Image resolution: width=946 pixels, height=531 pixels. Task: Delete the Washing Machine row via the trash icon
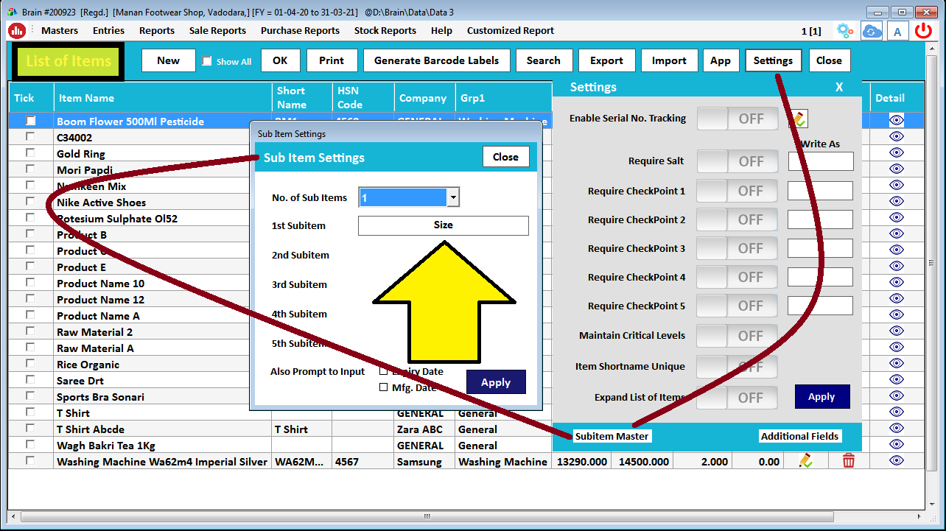[849, 461]
